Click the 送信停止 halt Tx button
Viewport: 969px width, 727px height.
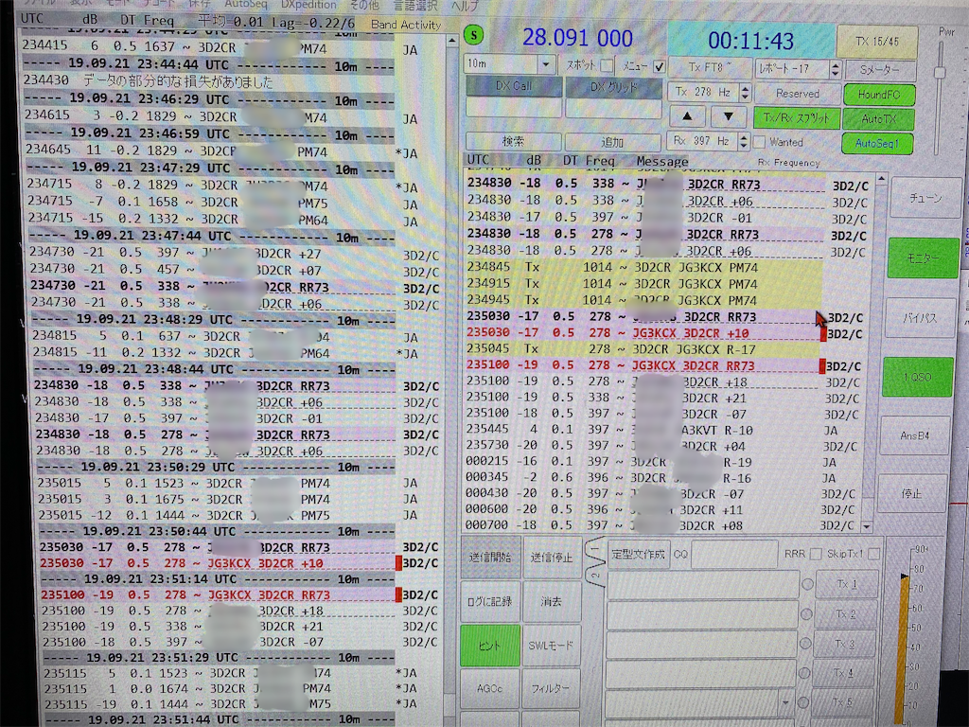(552, 558)
